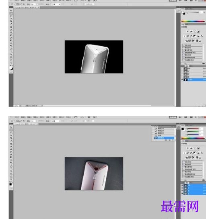Screen dimensions: 206x219
Task: Add a Color Balance adjustment in the lower window
Action: pyautogui.click(x=191, y=153)
